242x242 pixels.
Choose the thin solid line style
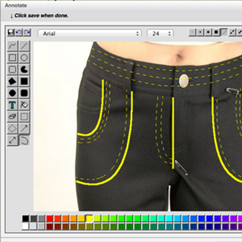pos(224,32)
